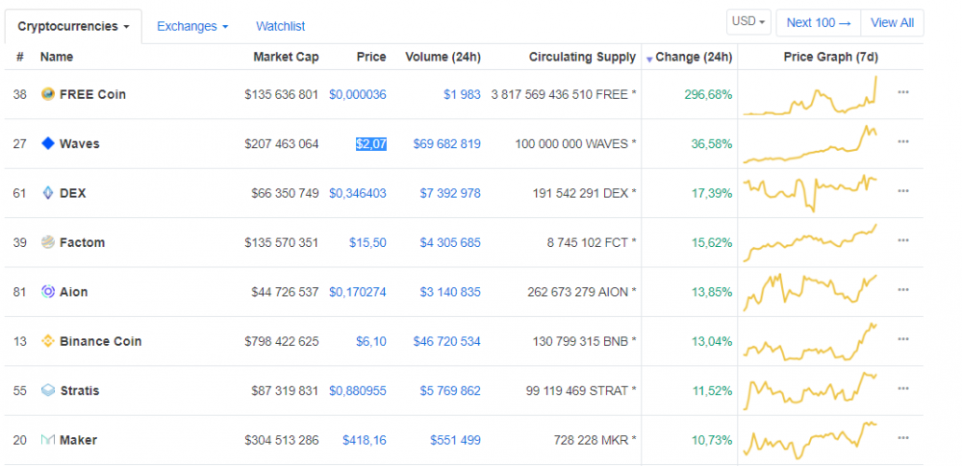
Task: Click the Factom logo icon
Action: coord(48,242)
